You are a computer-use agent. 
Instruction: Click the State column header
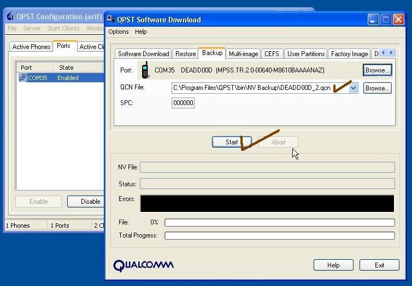[79, 68]
